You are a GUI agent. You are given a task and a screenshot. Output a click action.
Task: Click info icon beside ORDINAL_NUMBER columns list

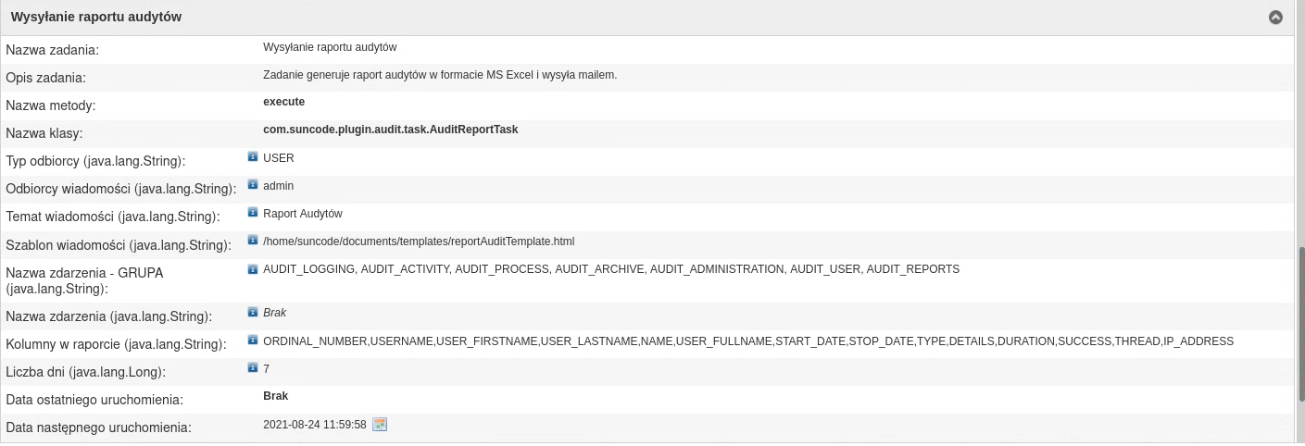coord(253,341)
